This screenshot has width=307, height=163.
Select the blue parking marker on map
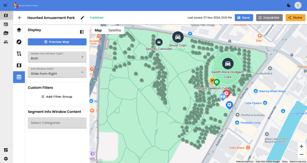coord(229,105)
